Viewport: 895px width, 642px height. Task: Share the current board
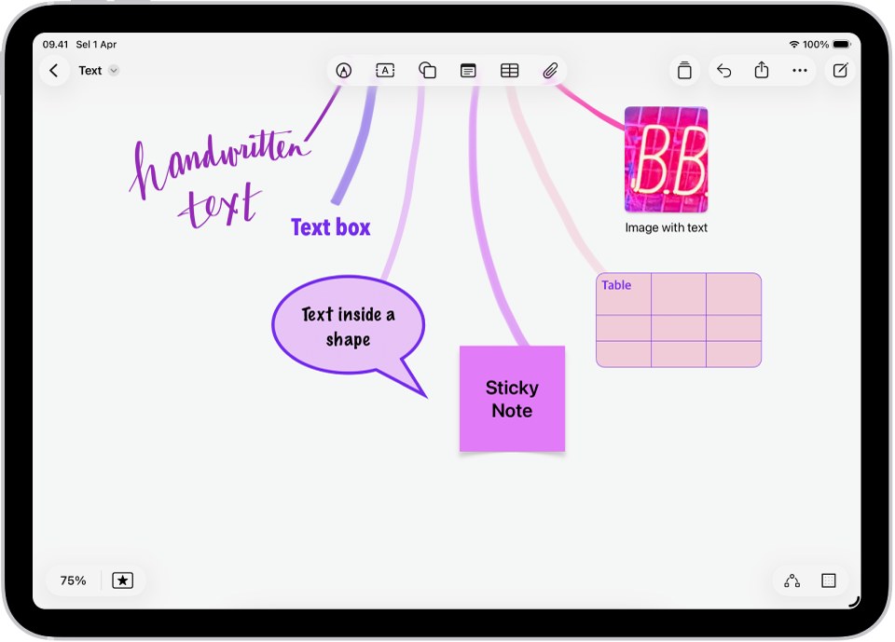(x=762, y=70)
